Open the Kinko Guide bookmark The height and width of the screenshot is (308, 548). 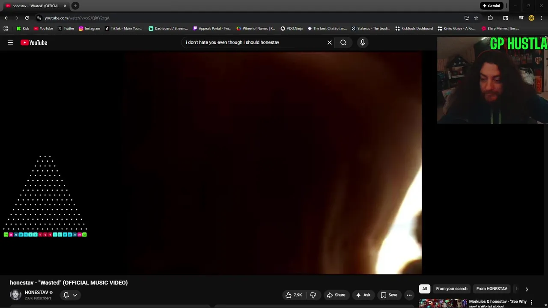click(x=456, y=29)
